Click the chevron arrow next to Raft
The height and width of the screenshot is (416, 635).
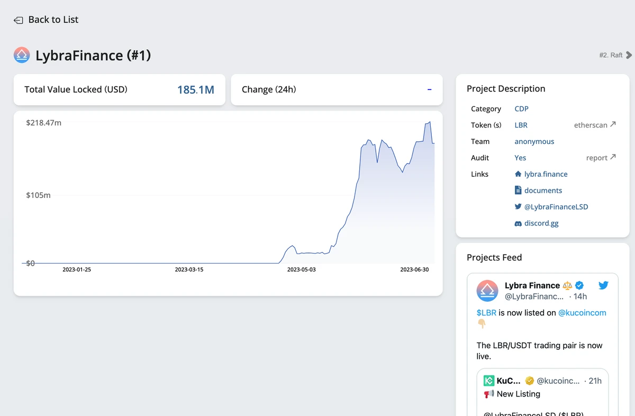pos(629,55)
